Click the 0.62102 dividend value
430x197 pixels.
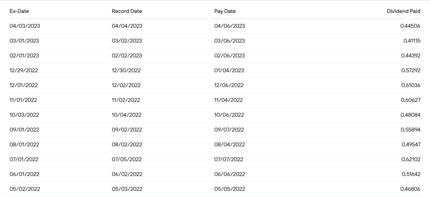[411, 159]
